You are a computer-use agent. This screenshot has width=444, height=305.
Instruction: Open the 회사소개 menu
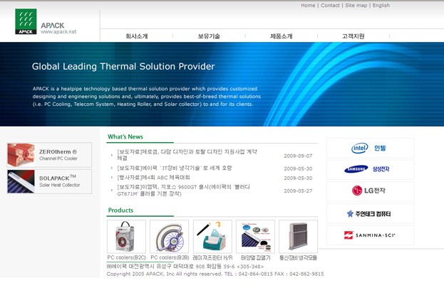click(137, 36)
